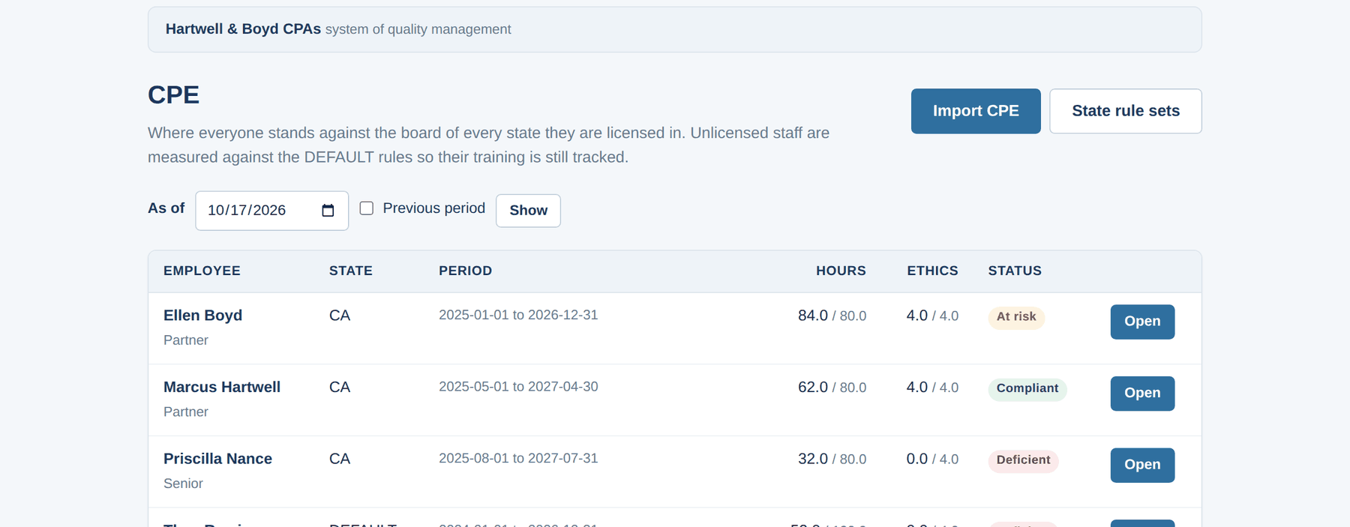This screenshot has width=1350, height=527.
Task: Click the STATUS column header
Action: [x=1015, y=271]
